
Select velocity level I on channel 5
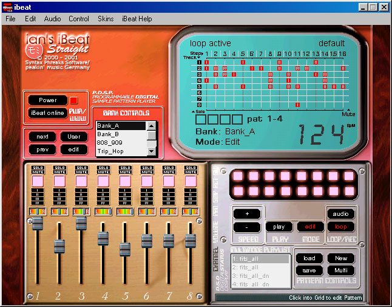[x=125, y=190]
